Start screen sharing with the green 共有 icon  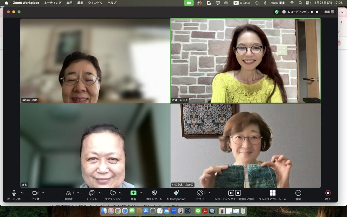[x=134, y=193]
